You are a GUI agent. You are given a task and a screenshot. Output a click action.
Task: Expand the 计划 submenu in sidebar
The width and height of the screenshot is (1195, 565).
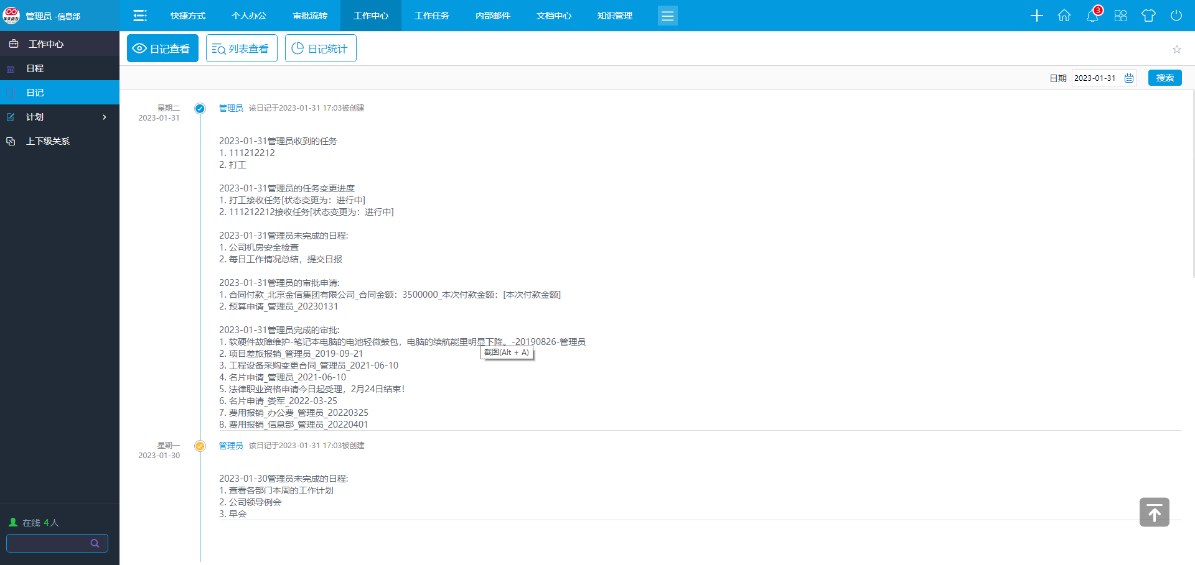tap(104, 117)
